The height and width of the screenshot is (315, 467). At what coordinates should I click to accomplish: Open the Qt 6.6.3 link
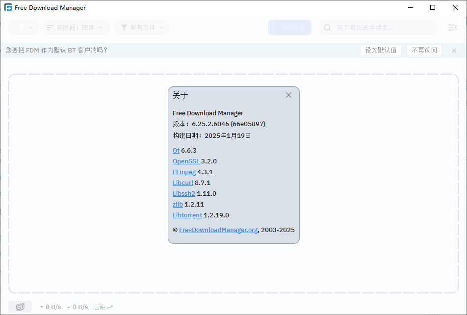pyautogui.click(x=176, y=150)
